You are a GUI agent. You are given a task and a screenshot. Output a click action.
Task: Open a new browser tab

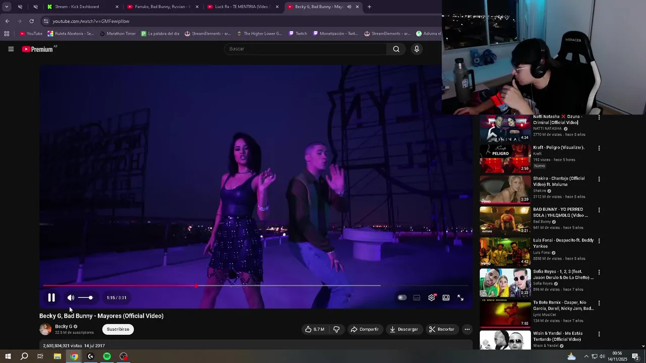369,7
